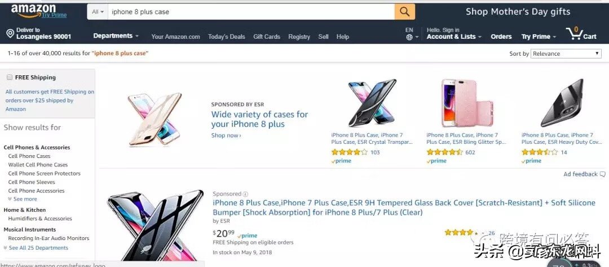Click the Amazon logo
609x267 pixels.
pyautogui.click(x=34, y=10)
